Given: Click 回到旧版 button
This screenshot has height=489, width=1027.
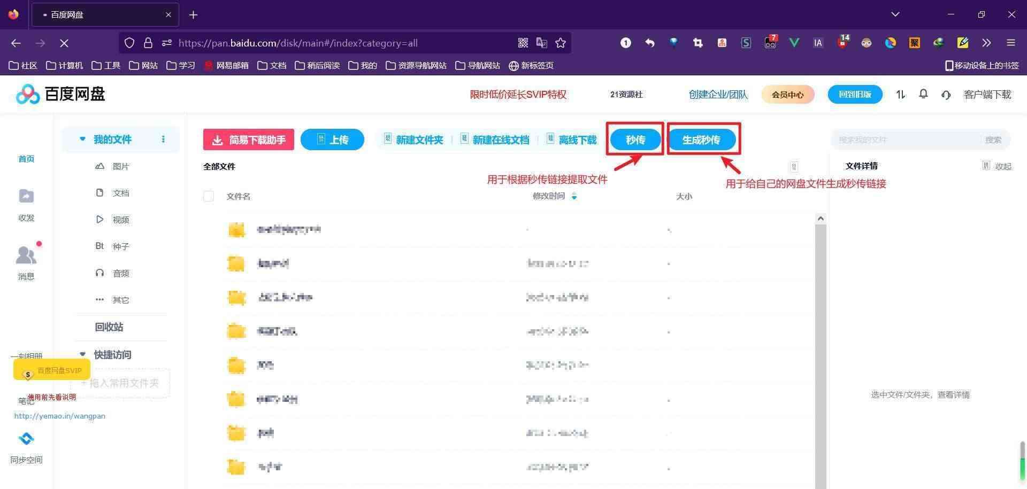Looking at the screenshot, I should [855, 95].
